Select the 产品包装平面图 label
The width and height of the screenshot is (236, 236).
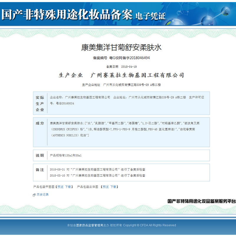click(44, 187)
